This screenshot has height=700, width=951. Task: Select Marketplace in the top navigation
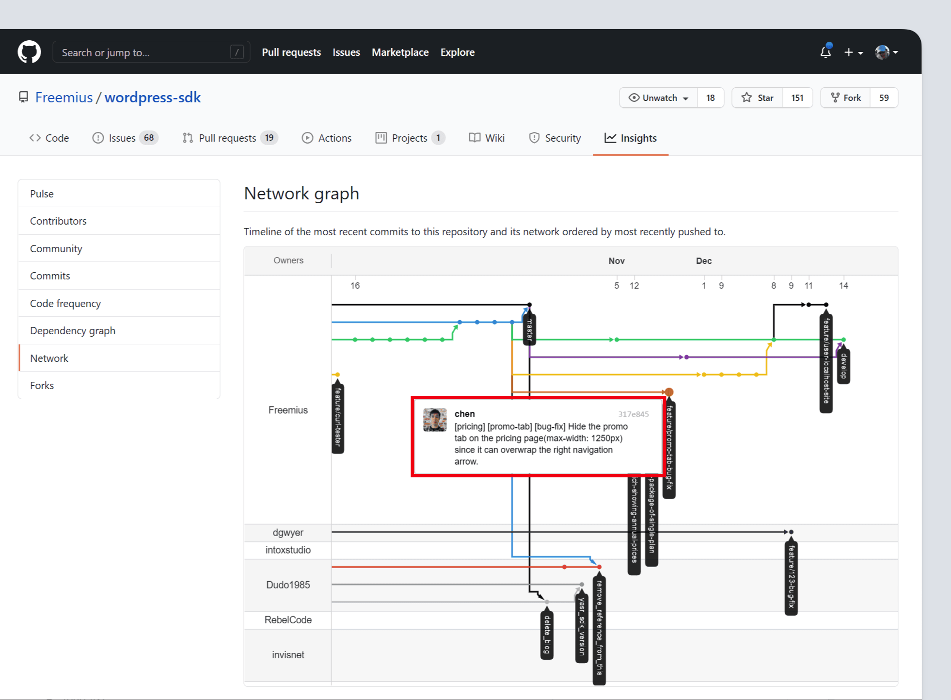400,52
